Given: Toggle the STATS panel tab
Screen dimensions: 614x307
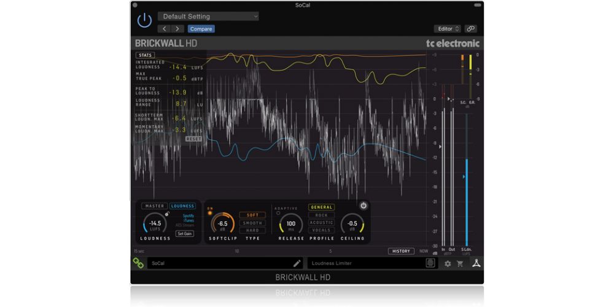Looking at the screenshot, I should tap(145, 55).
